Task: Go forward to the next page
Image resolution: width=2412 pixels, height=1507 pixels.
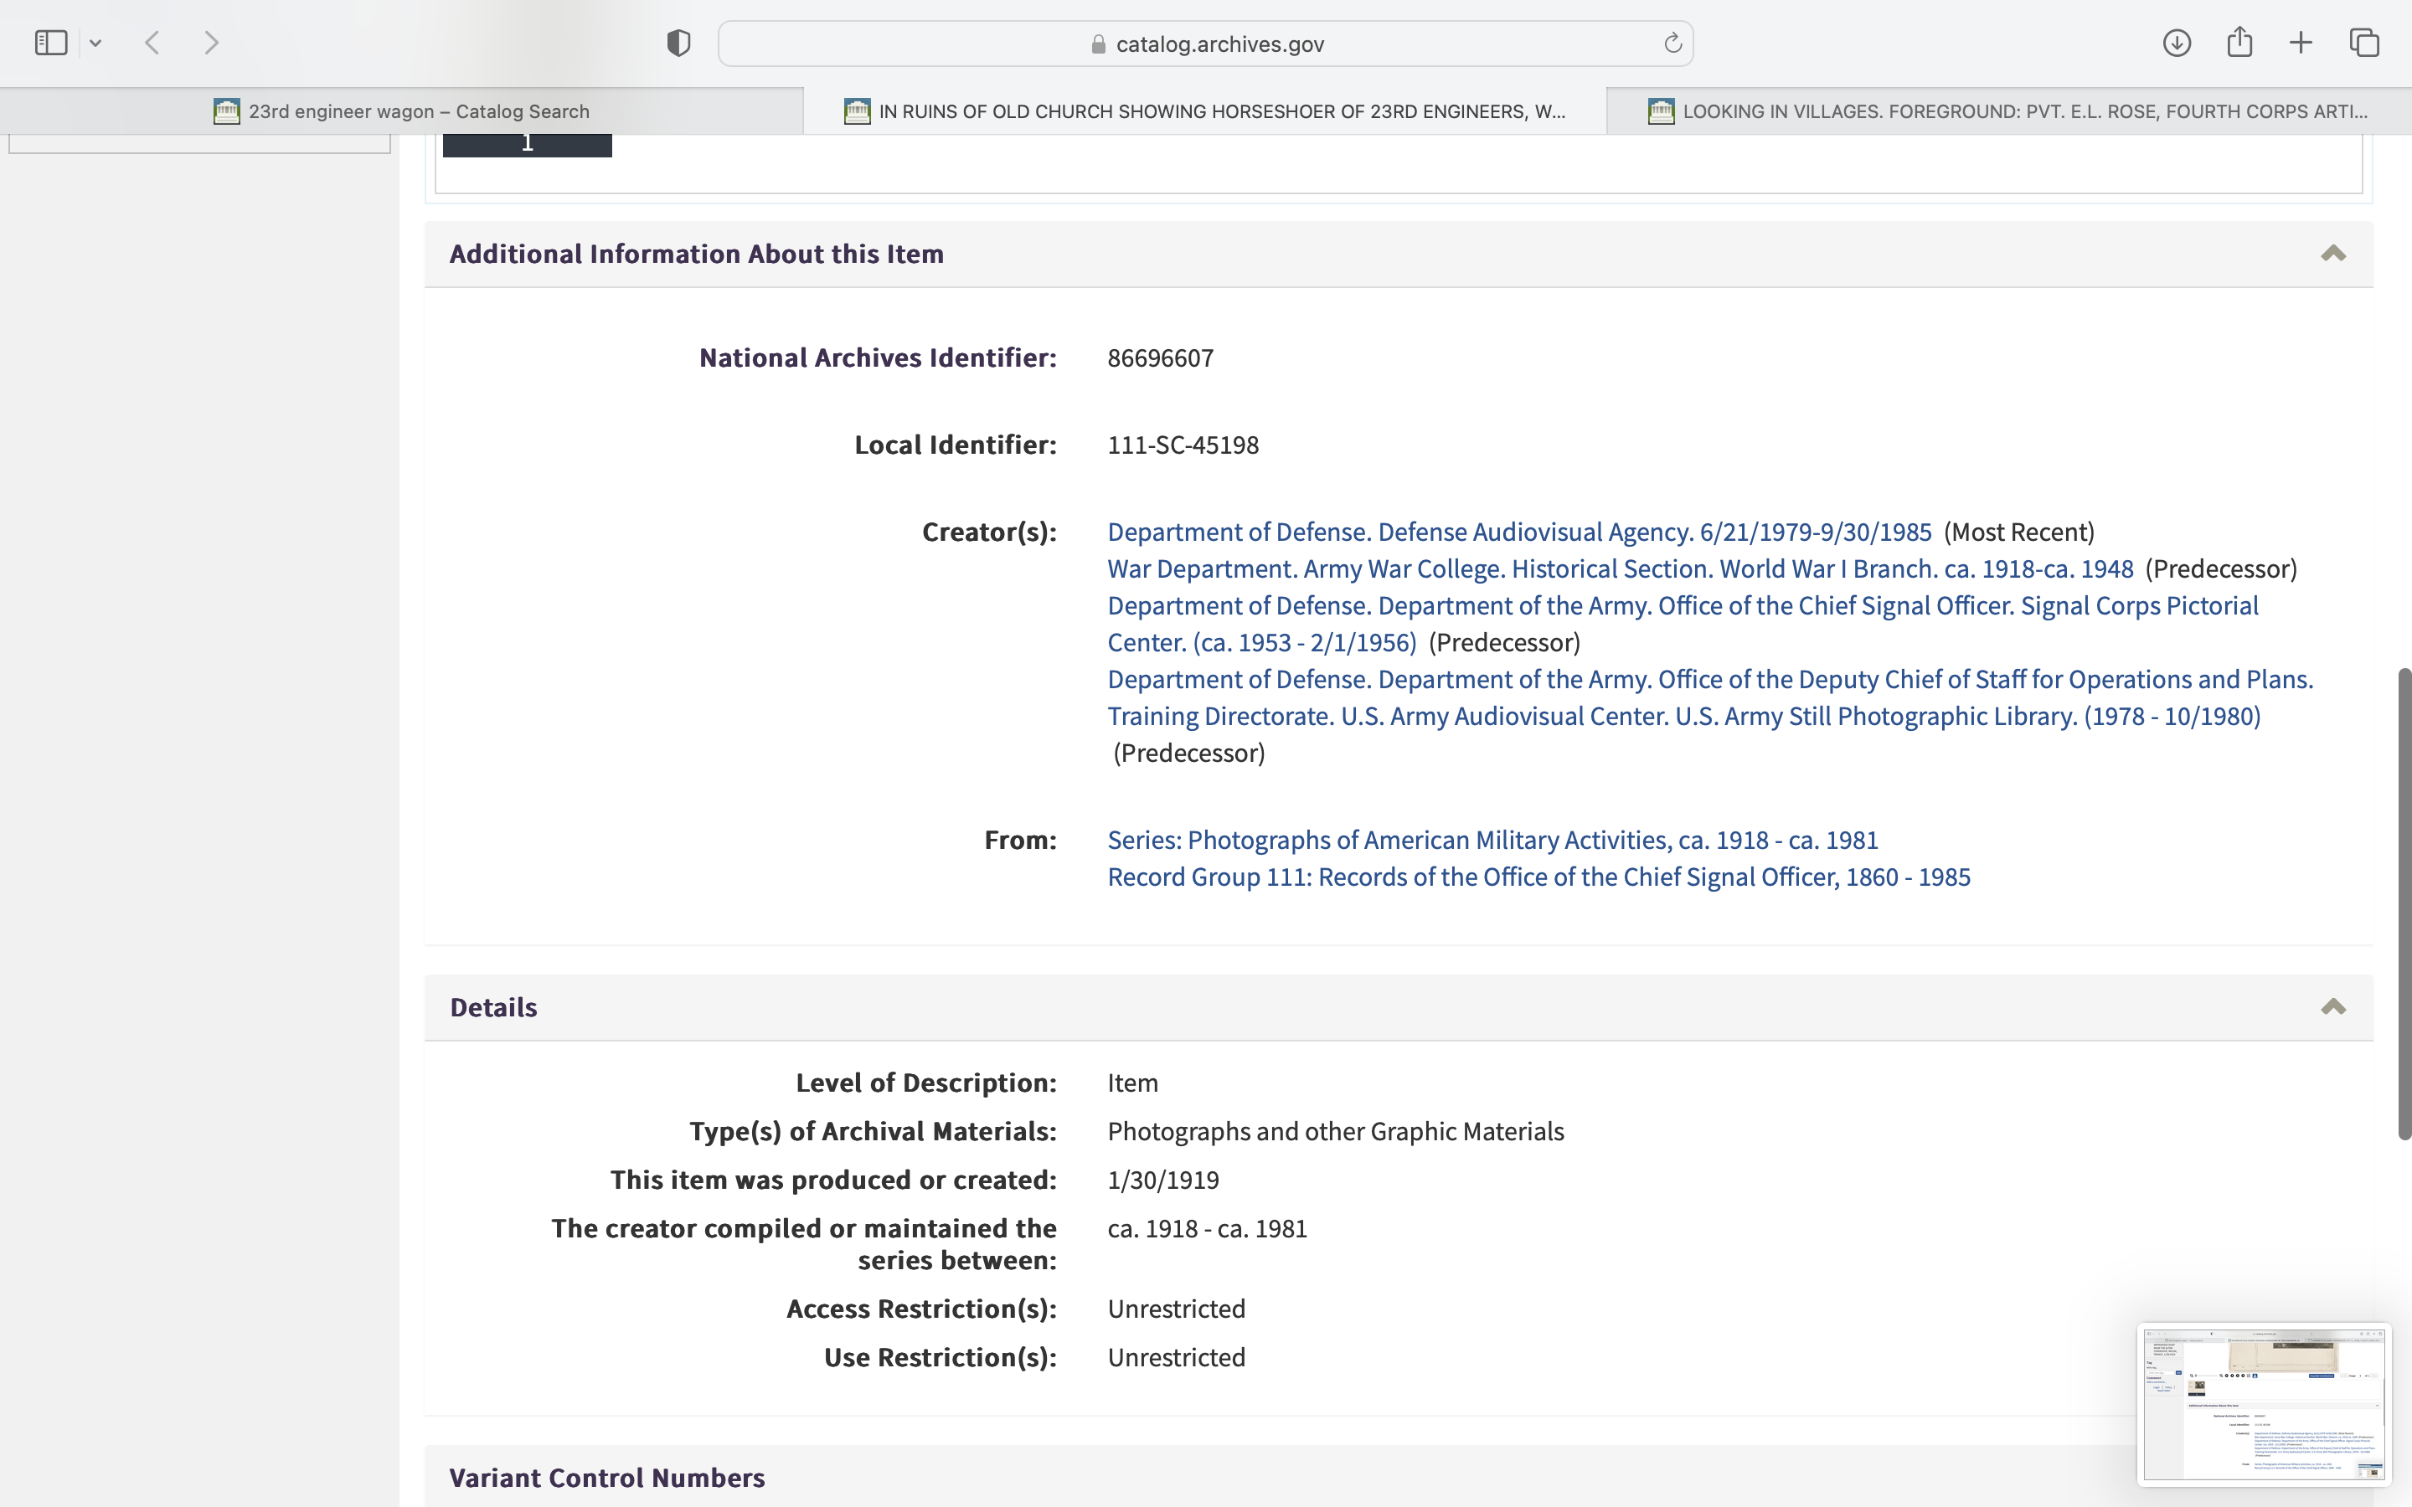Action: 211,43
